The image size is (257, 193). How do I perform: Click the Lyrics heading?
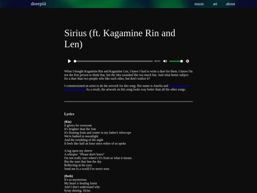point(69,114)
